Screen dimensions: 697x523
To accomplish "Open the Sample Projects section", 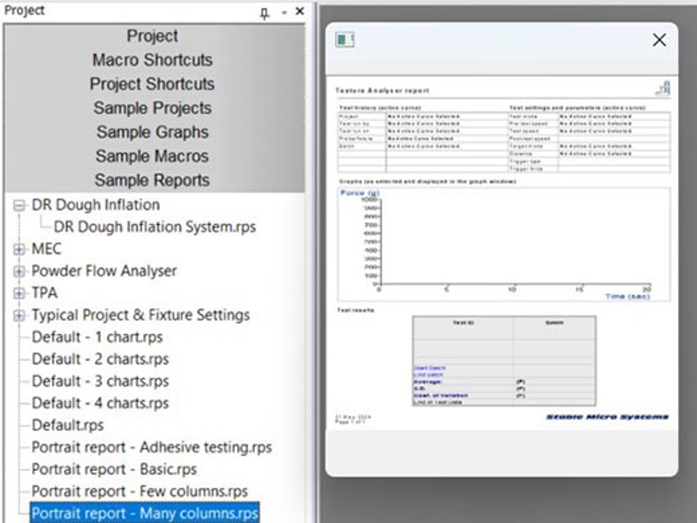I will click(x=152, y=108).
